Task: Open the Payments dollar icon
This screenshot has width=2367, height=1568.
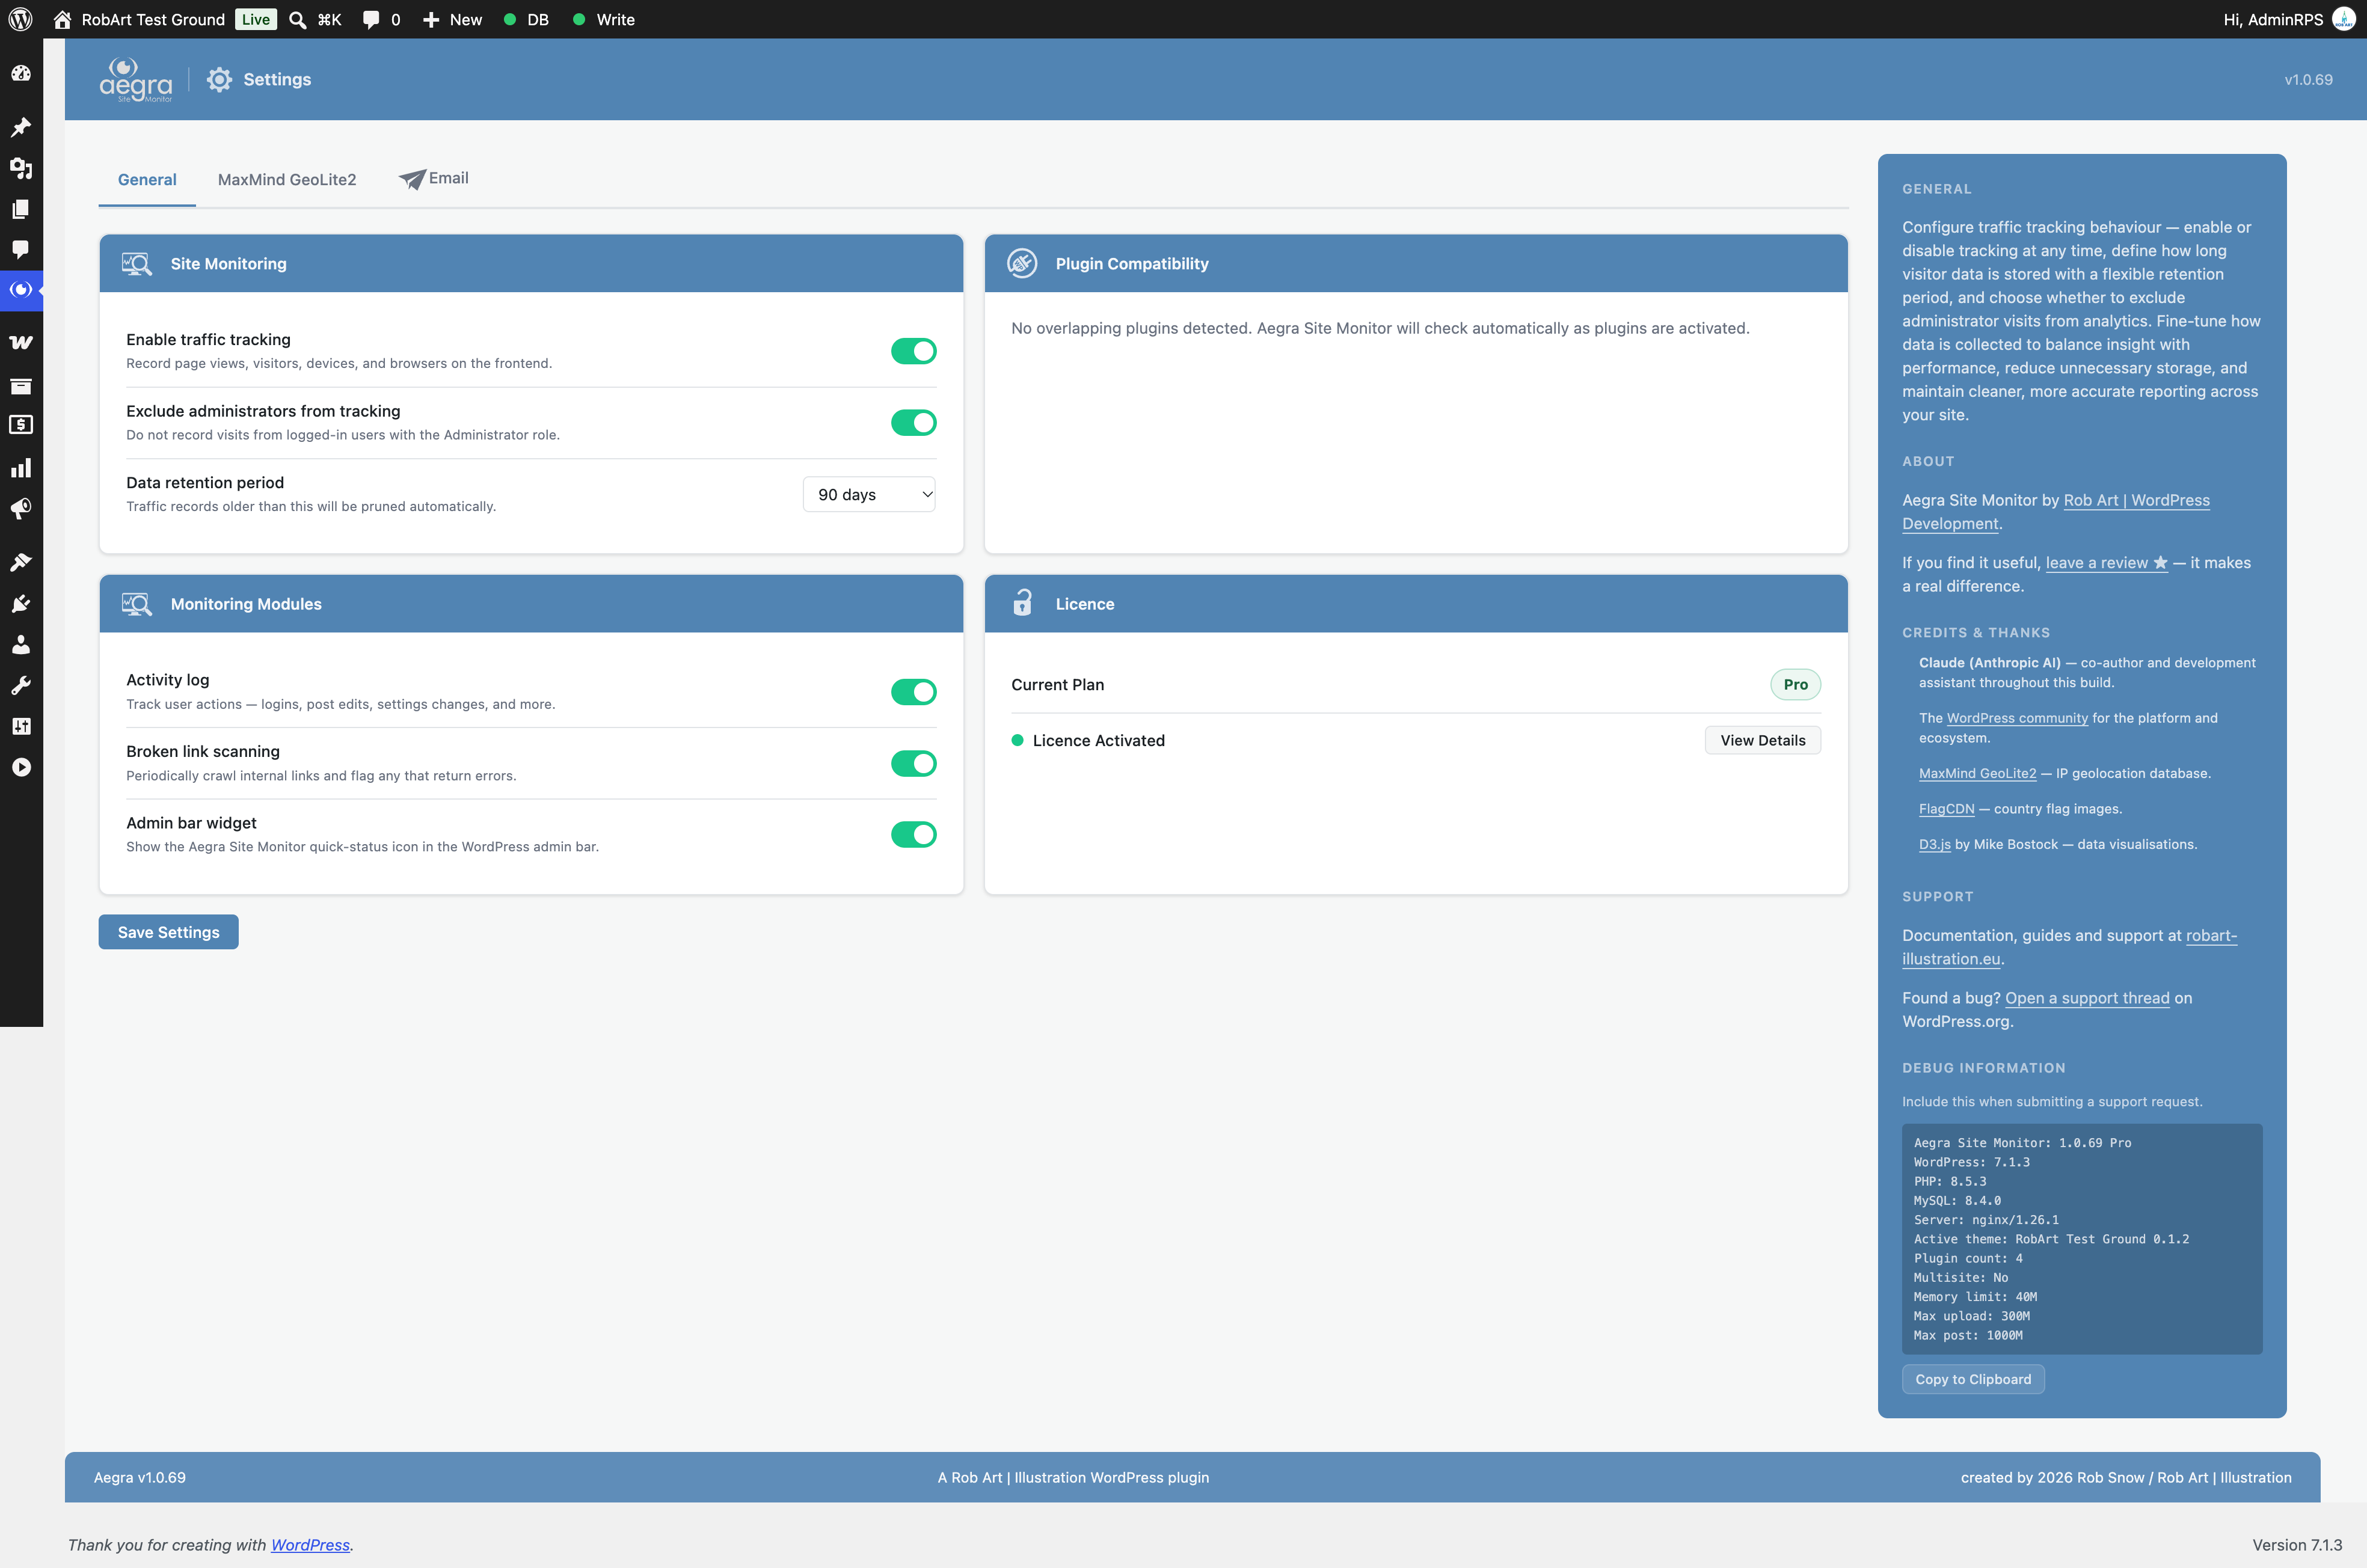Action: click(21, 425)
